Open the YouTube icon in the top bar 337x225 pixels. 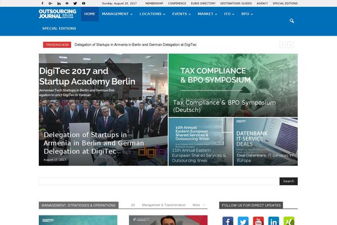[x=84, y=3]
